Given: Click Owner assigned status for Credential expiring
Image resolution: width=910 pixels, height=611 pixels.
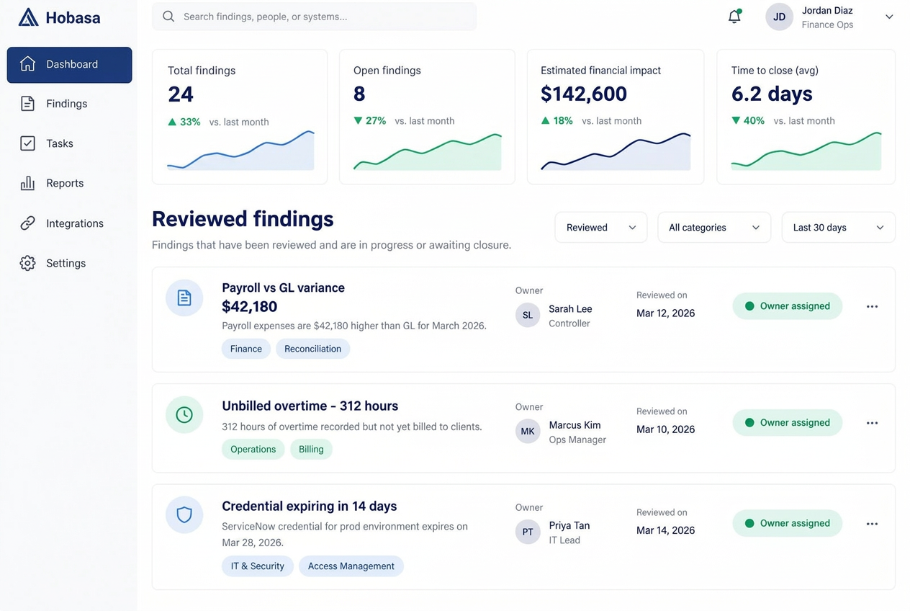Looking at the screenshot, I should [788, 524].
